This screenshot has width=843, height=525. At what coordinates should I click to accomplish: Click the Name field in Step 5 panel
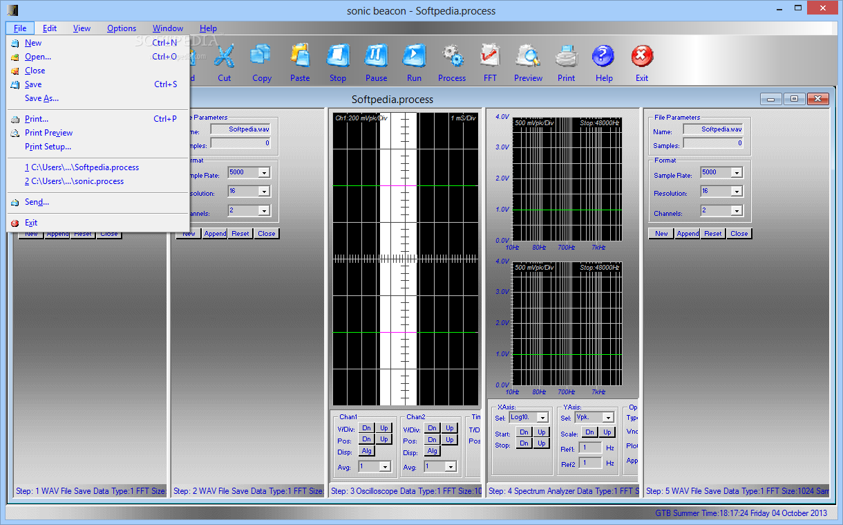[714, 129]
